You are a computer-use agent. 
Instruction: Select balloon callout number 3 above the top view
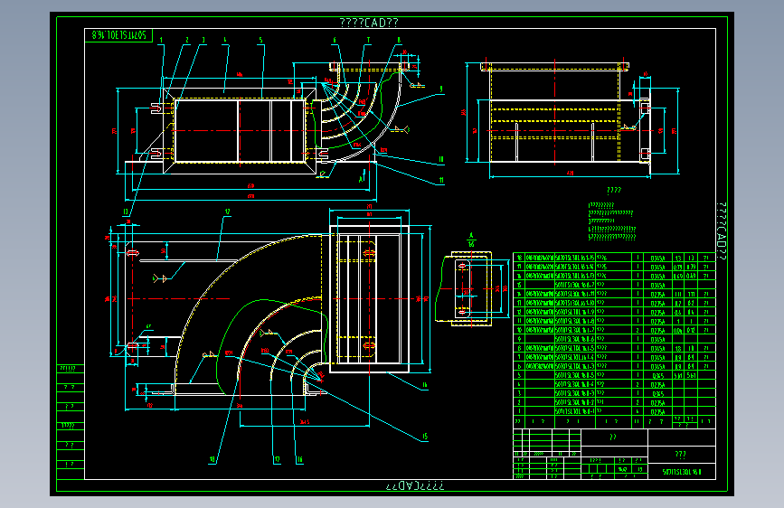203,40
